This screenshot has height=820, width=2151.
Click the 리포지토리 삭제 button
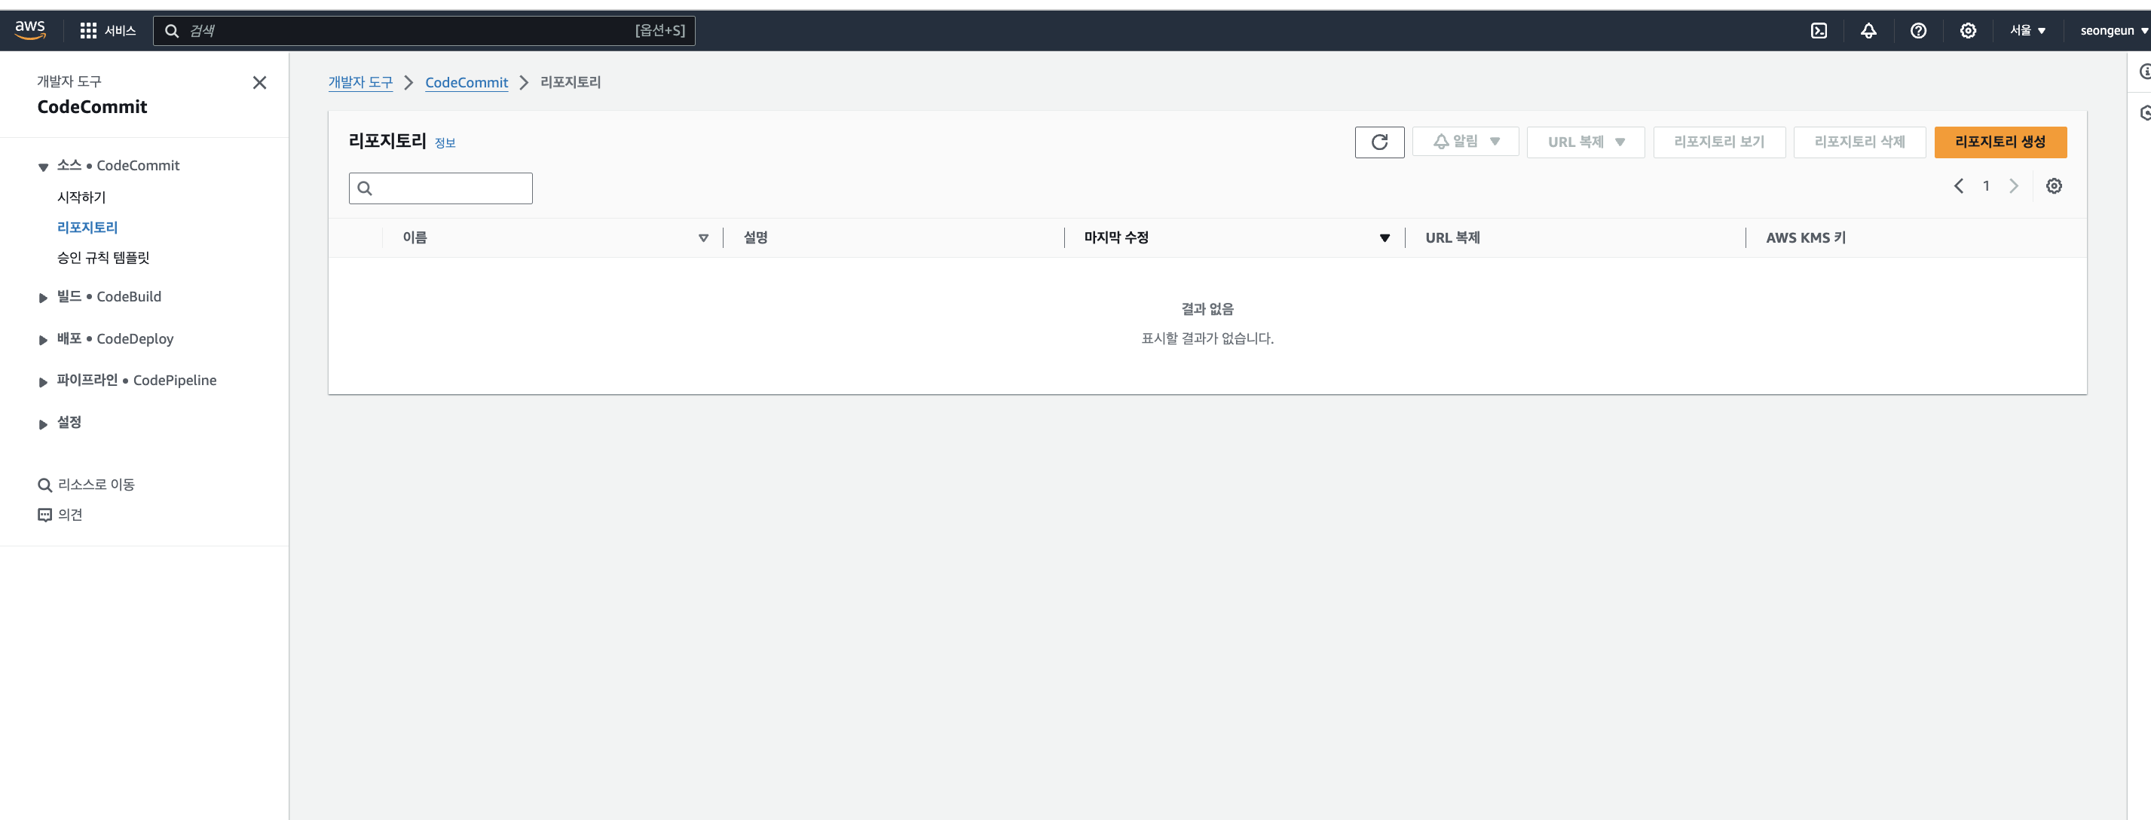point(1859,142)
